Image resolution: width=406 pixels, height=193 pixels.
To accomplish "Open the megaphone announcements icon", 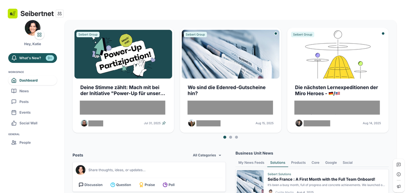I will click(x=399, y=186).
